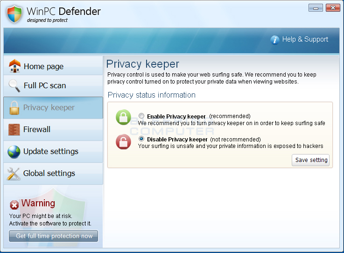Select Disable Privacy keeper radio button

(141, 139)
